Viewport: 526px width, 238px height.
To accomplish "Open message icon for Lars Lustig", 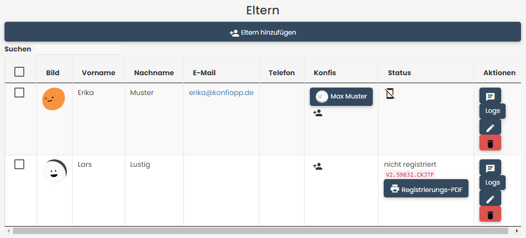I will [490, 168].
